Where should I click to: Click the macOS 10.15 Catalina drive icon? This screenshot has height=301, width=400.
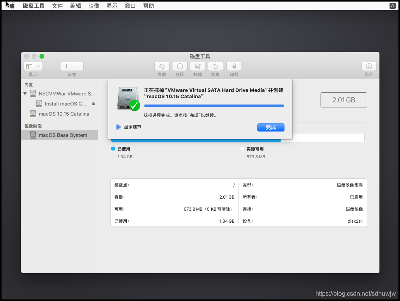click(33, 114)
